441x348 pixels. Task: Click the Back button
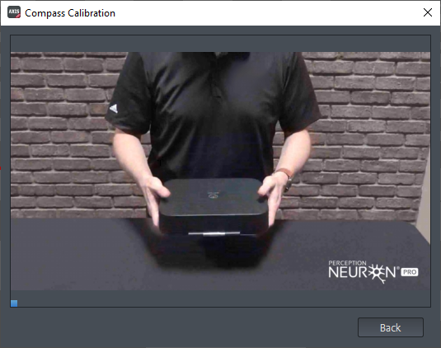click(x=391, y=327)
